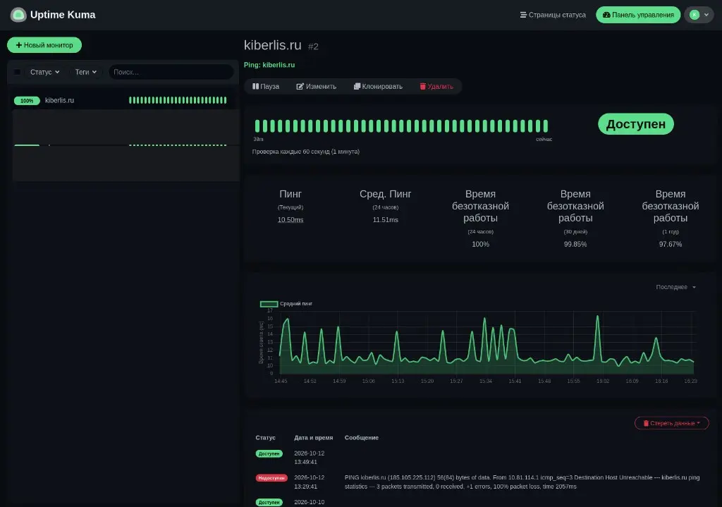
Task: Click the 30-day uptime value 99.85%
Action: pos(575,244)
